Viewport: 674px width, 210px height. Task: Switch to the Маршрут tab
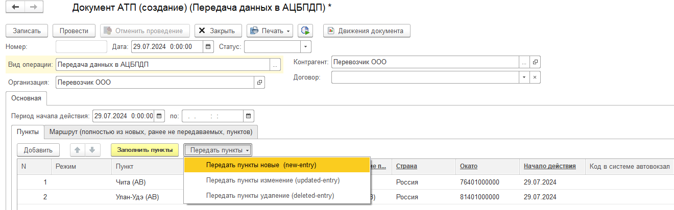coord(151,132)
